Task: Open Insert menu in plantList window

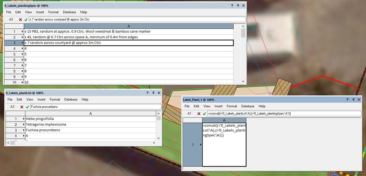Action: pos(41,99)
